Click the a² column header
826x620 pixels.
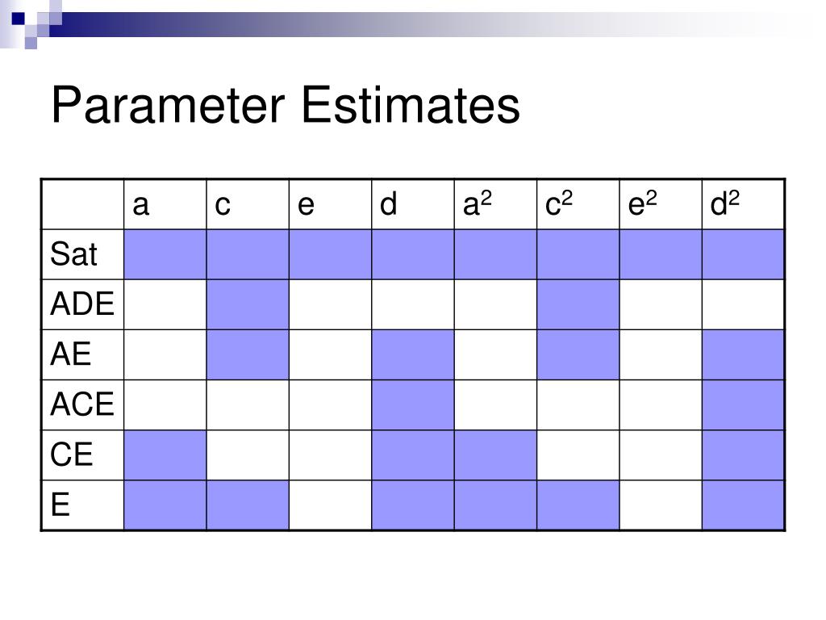478,203
